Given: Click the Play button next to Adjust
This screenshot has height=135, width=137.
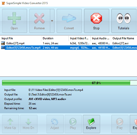Looking at the screenshot, I should pyautogui.click(x=73, y=124).
